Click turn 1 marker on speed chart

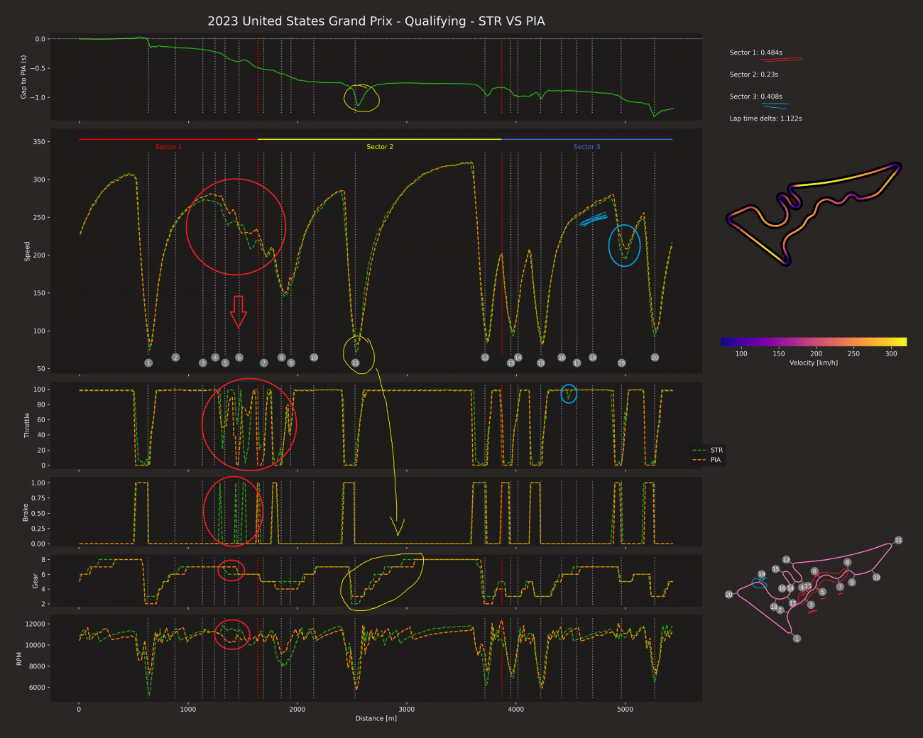[148, 363]
